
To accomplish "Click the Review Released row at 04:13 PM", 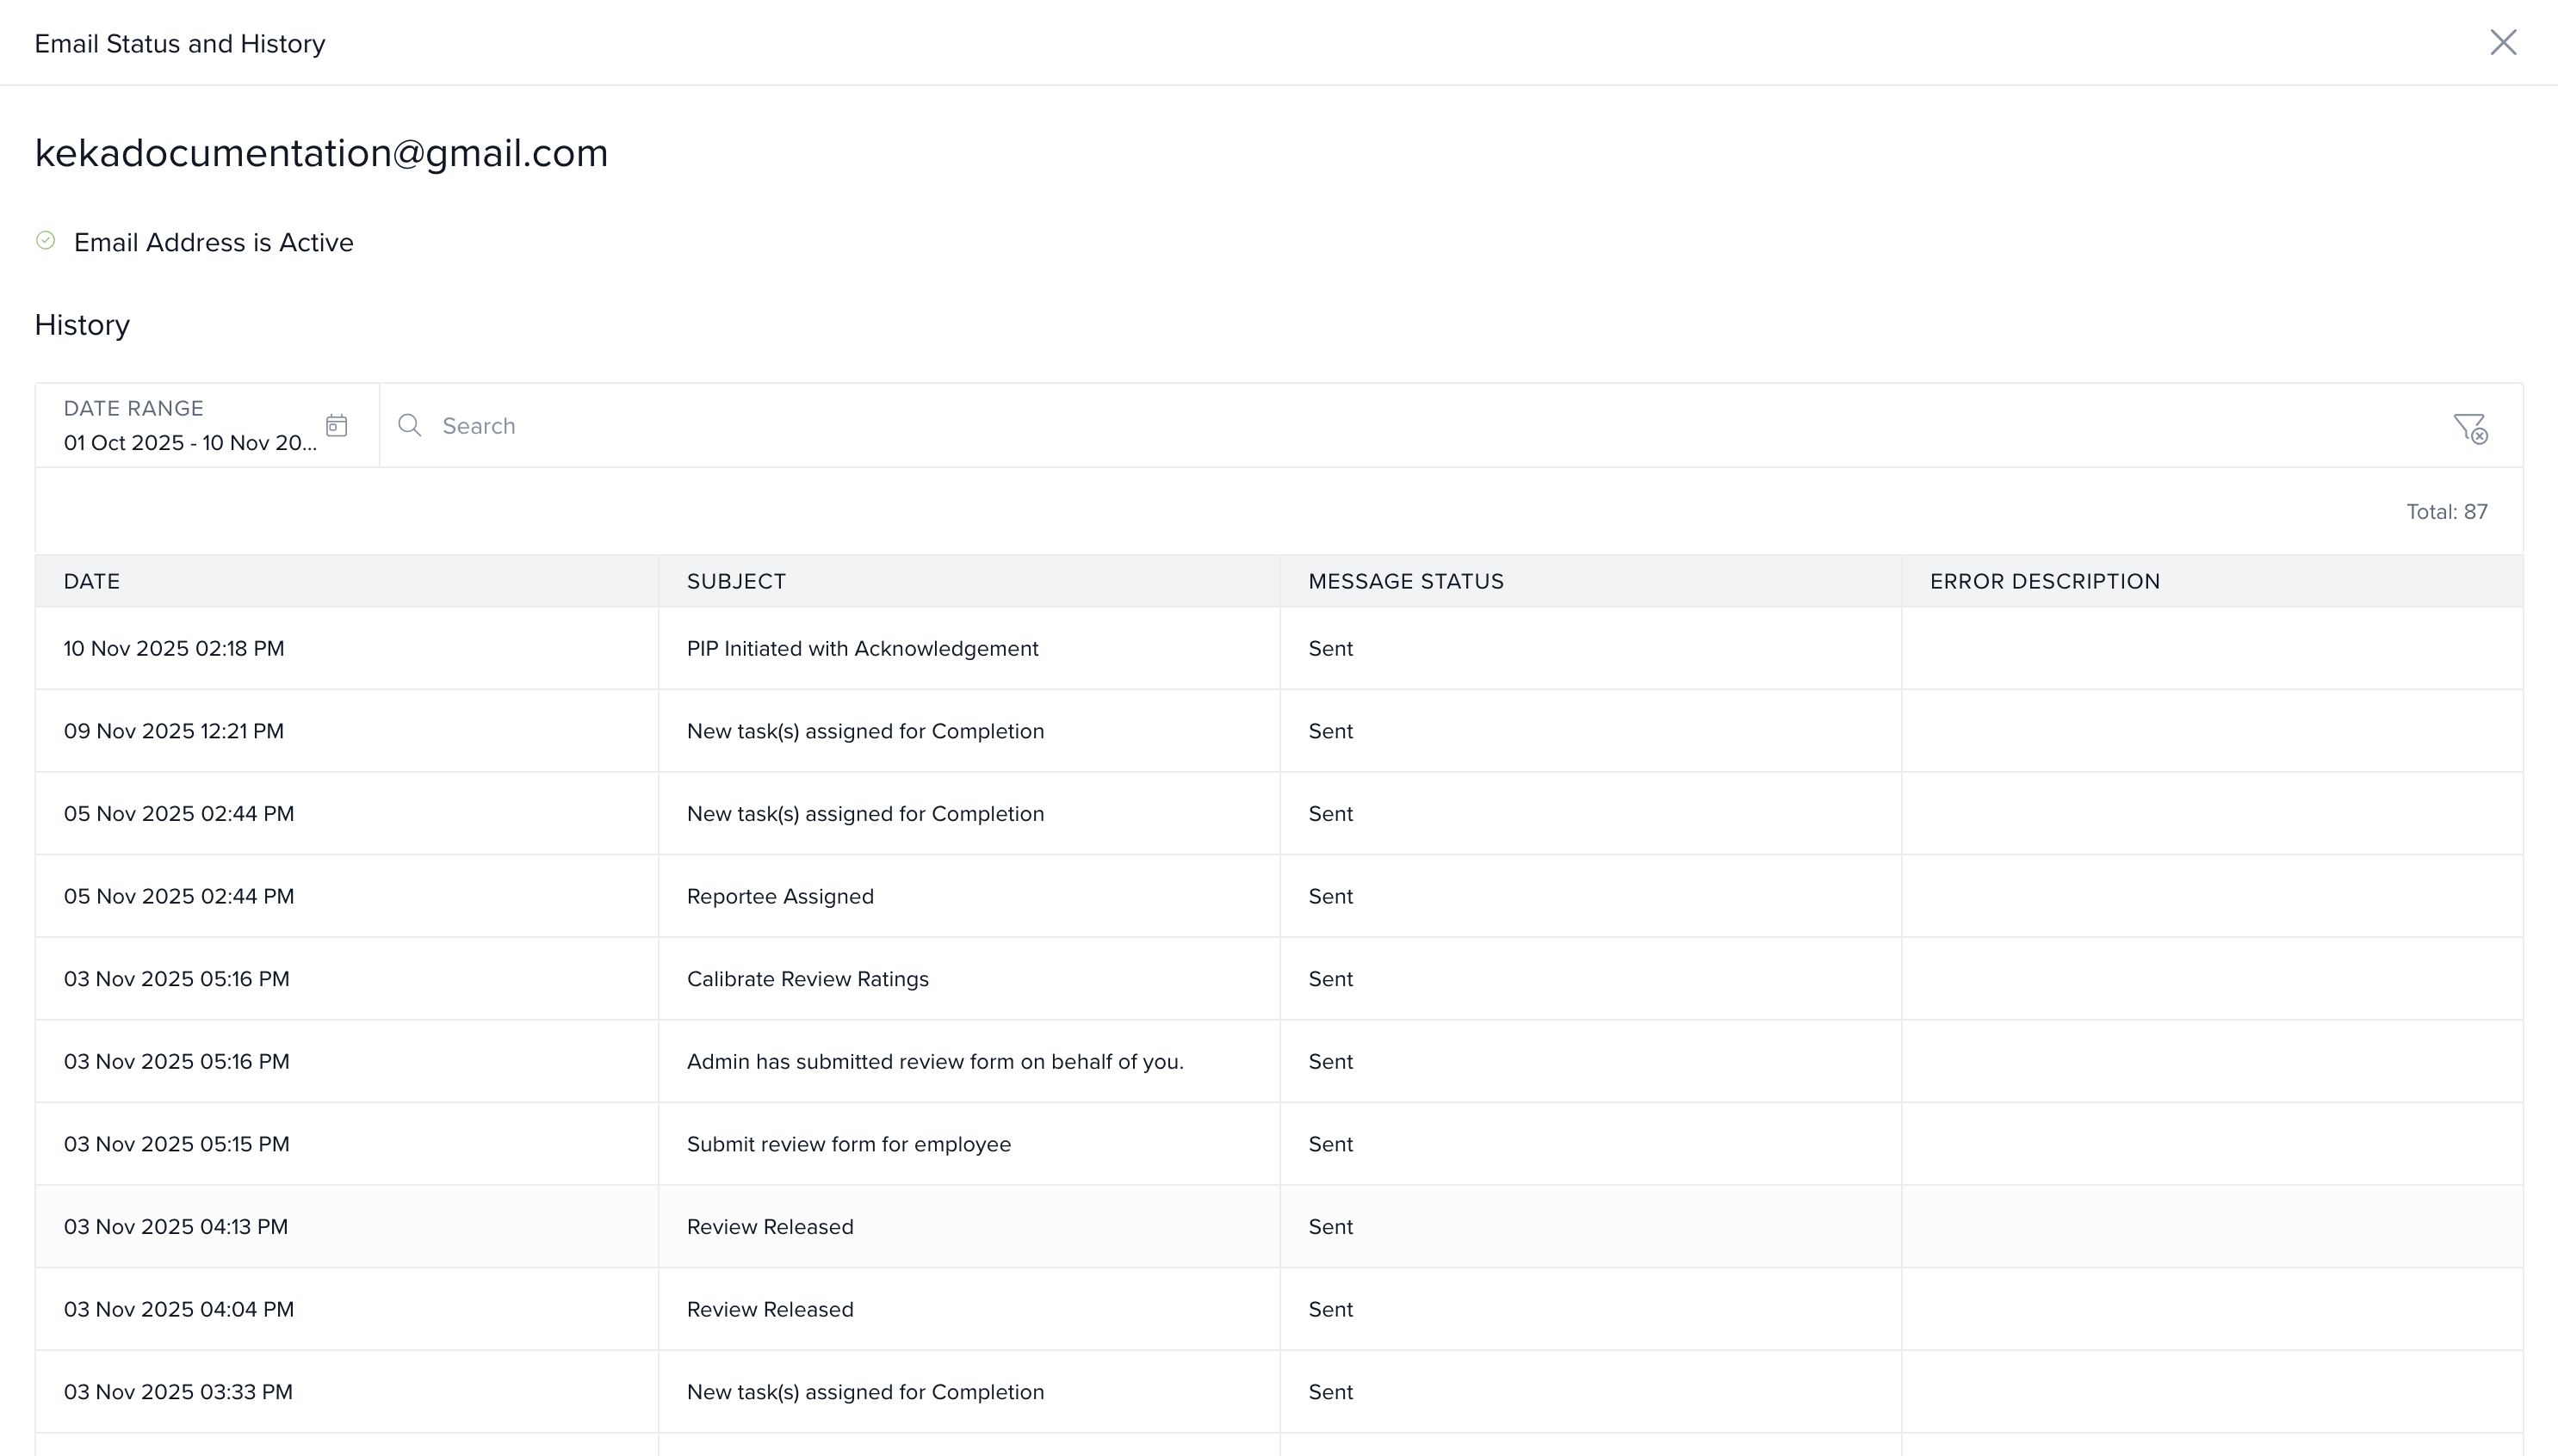I will pyautogui.click(x=771, y=1227).
